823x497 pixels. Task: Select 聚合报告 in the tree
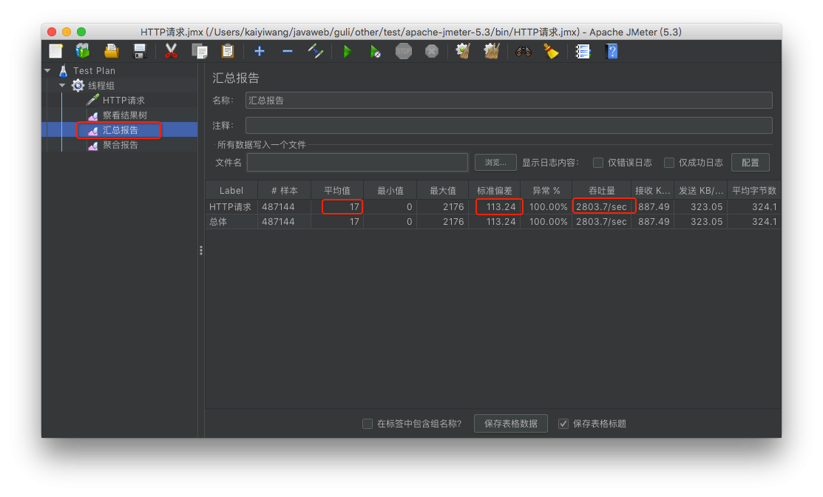(x=120, y=145)
